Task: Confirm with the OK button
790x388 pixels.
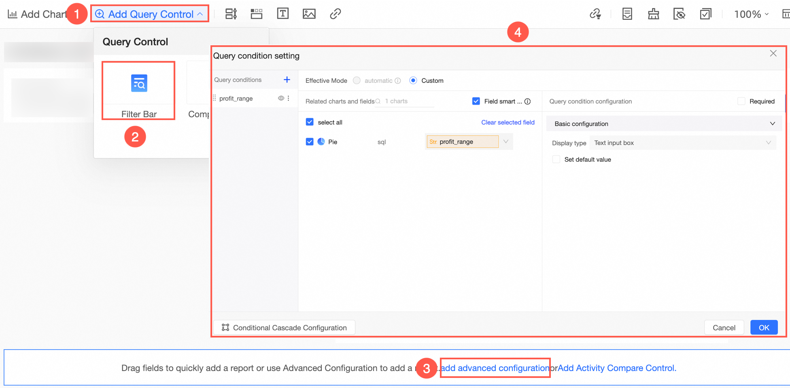Action: pos(764,327)
